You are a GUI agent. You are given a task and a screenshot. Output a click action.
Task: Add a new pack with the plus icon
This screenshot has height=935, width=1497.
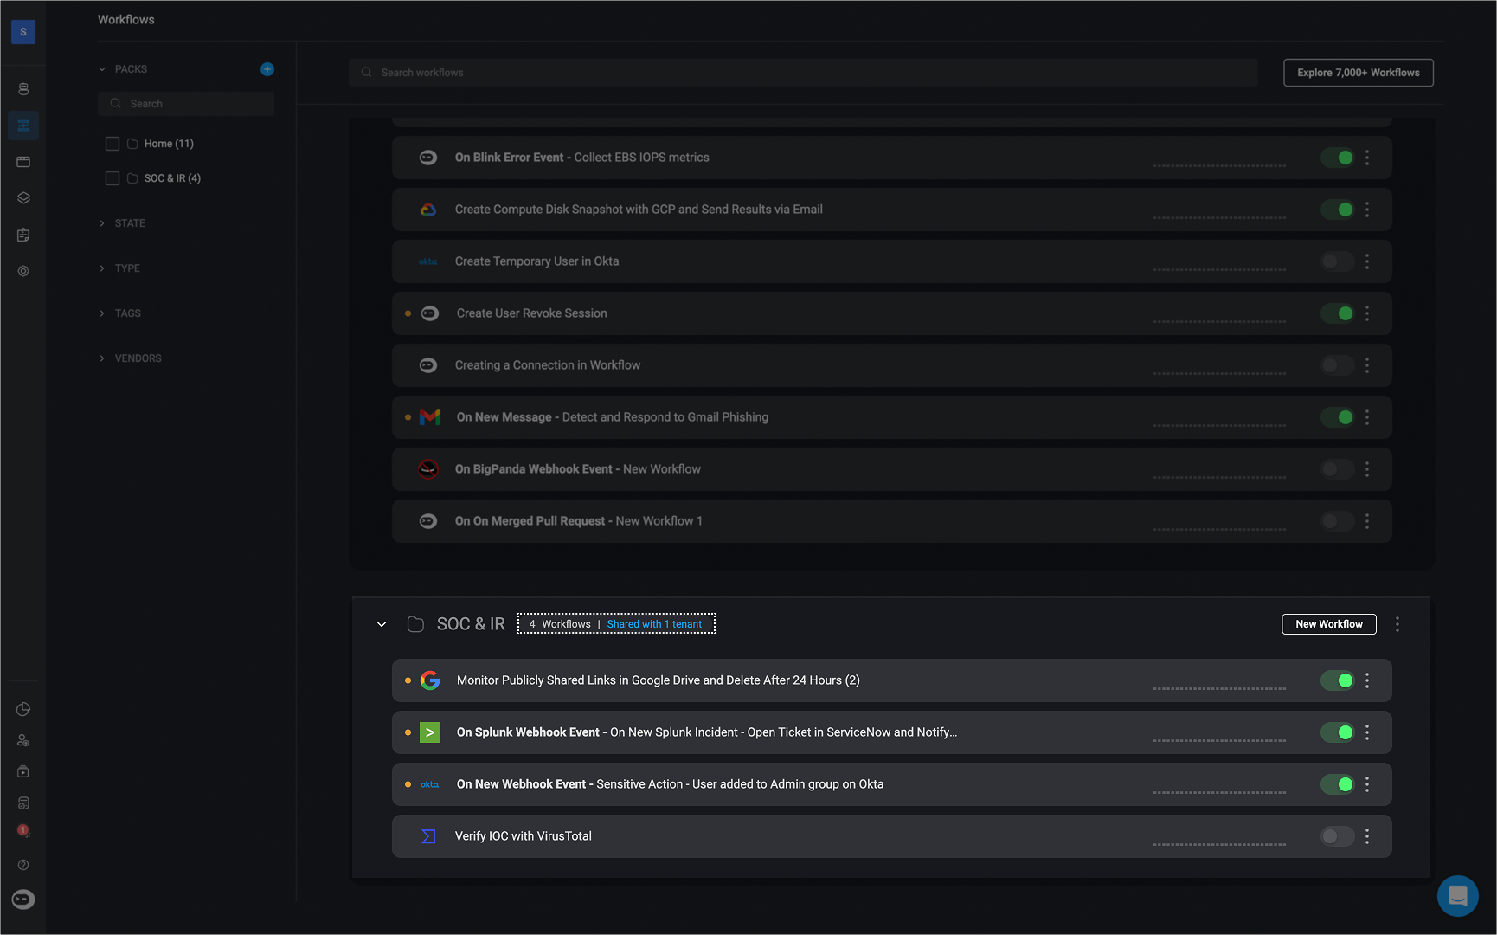click(267, 69)
